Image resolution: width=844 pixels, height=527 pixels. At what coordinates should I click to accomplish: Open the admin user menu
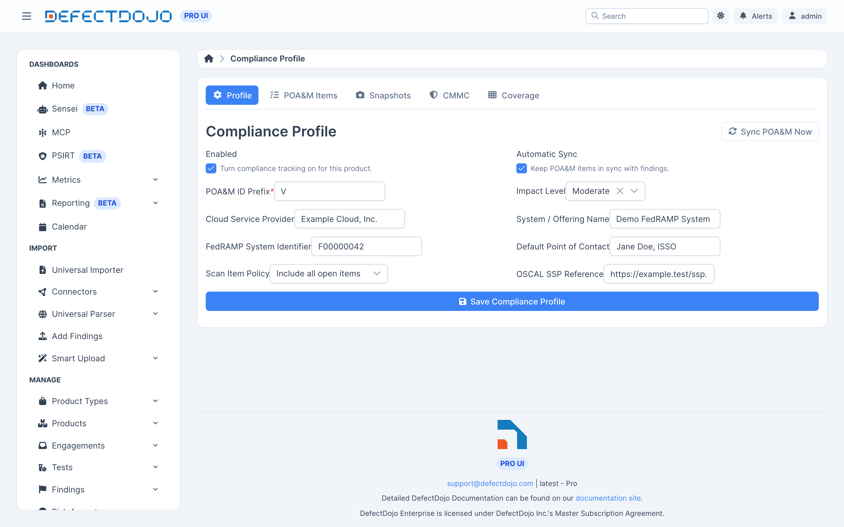[x=804, y=16]
